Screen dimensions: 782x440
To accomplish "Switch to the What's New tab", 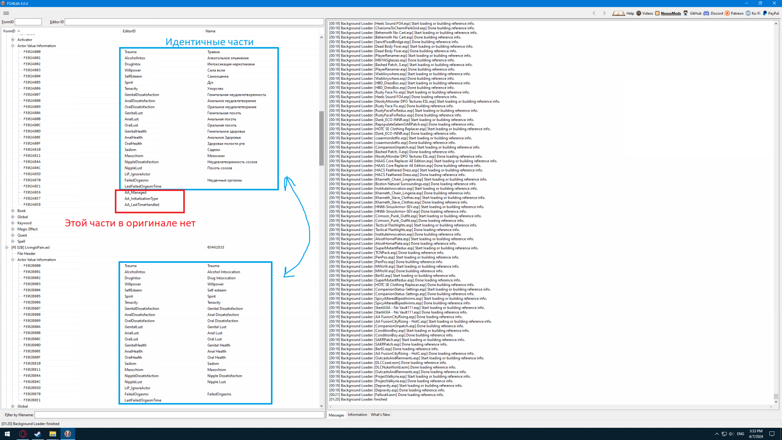I will pyautogui.click(x=380, y=415).
